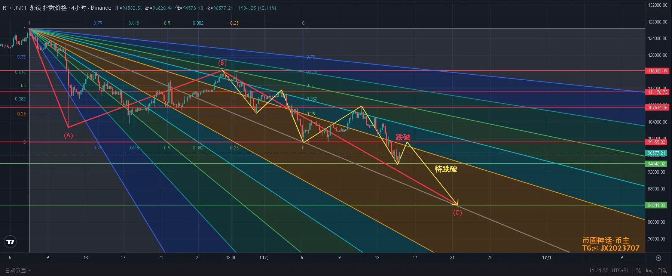Click the (B) wave label

[x=222, y=63]
